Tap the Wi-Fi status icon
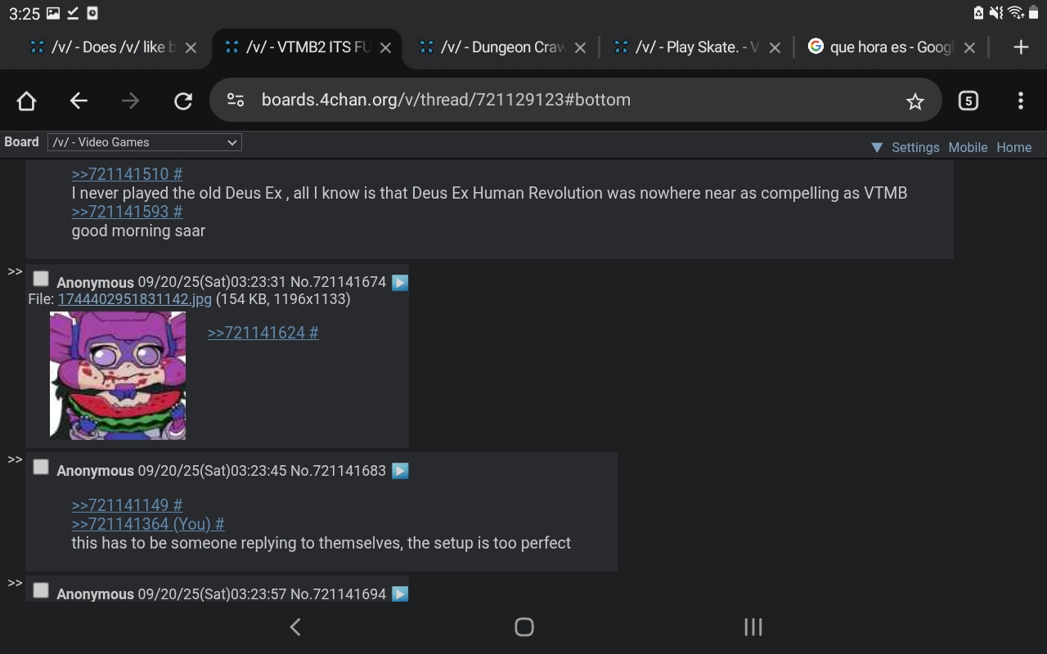Image resolution: width=1047 pixels, height=654 pixels. 1015,12
